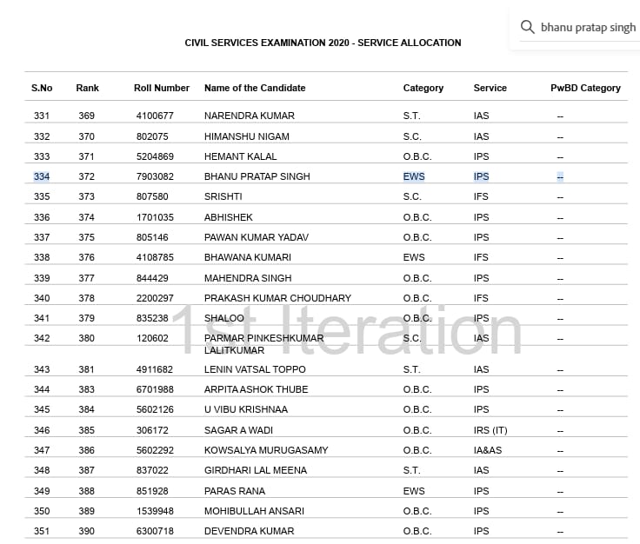Image resolution: width=640 pixels, height=544 pixels.
Task: Select the name 'NARENDRA KUMAR'
Action: 250,116
